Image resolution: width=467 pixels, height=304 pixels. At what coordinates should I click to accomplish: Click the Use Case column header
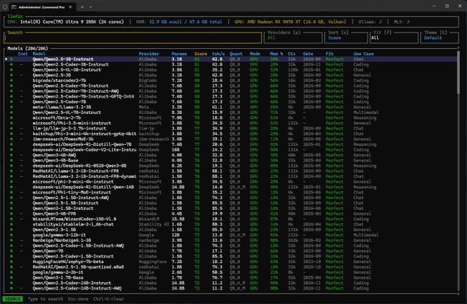click(363, 54)
